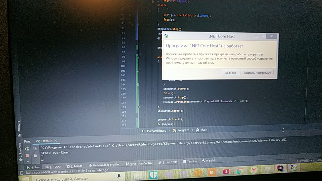Clear console output with trash icon
322x181 pixels.
click(35, 155)
